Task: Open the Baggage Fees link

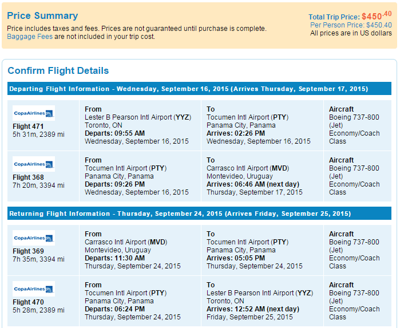Action: pyautogui.click(x=30, y=37)
